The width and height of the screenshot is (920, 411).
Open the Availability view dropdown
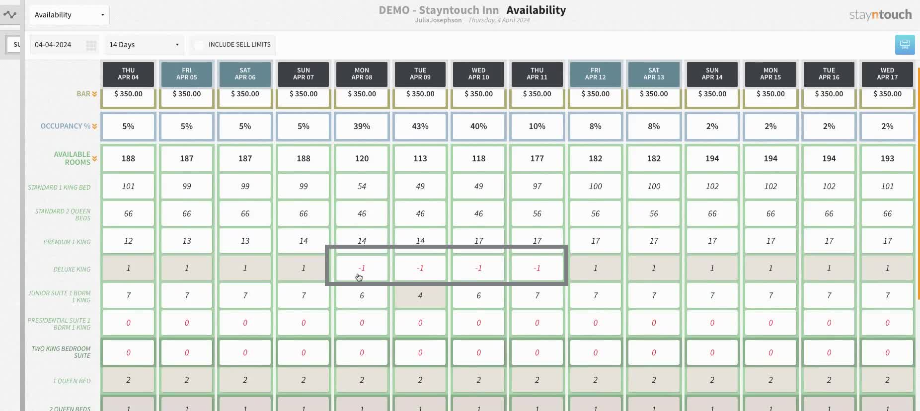(x=70, y=15)
